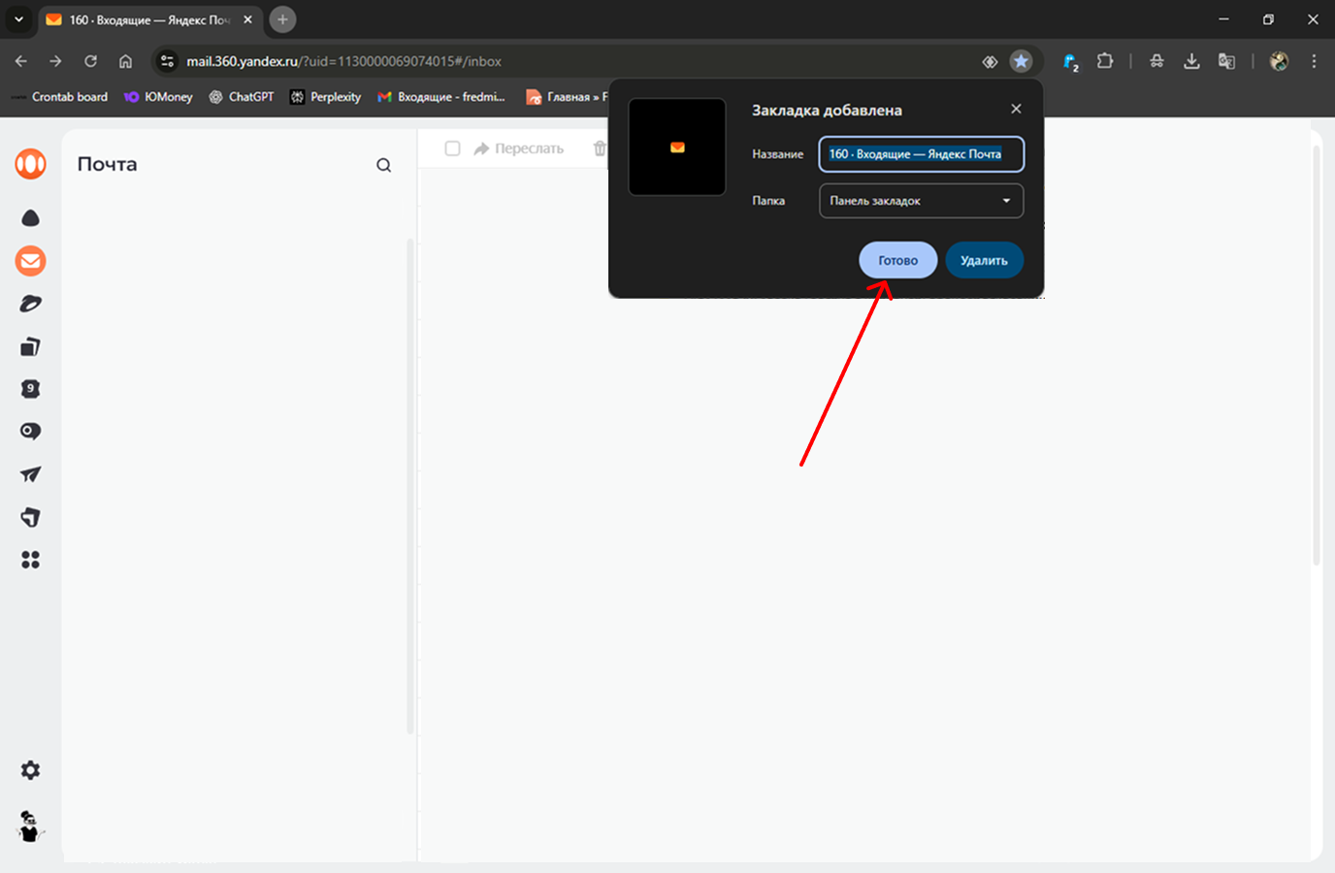Screen dimensions: 1335x873
Task: Click the bookmark star in address bar
Action: (1021, 61)
